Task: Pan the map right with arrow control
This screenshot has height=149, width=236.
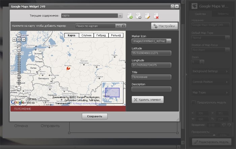Action: point(24,40)
